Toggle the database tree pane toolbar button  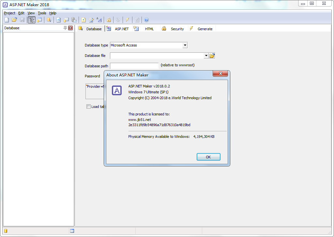pyautogui.click(x=32, y=20)
